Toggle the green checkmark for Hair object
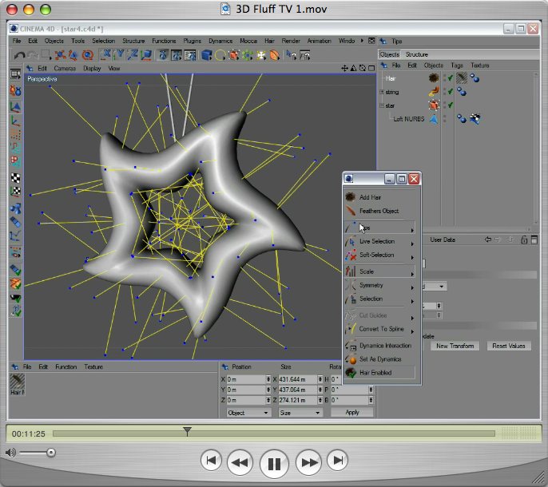This screenshot has width=548, height=487. [451, 78]
